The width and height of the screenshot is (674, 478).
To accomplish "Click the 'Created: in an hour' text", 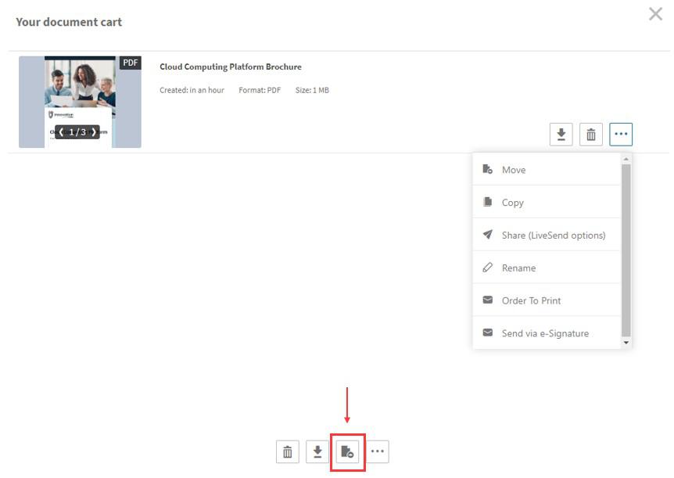I will (192, 90).
